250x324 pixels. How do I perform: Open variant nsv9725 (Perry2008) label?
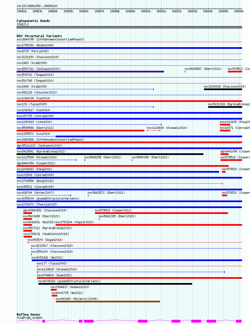pyautogui.click(x=33, y=51)
